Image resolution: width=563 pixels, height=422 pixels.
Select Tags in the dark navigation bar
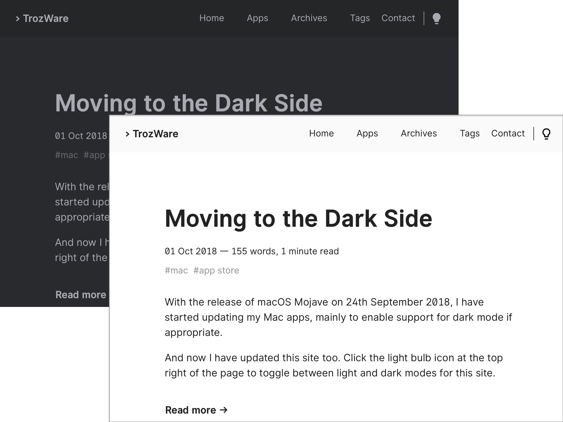click(360, 18)
